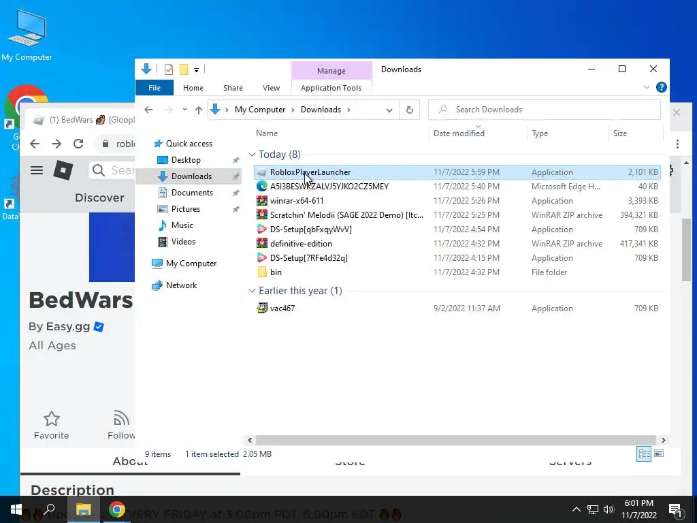
Task: Sort by Date modified column
Action: click(459, 133)
